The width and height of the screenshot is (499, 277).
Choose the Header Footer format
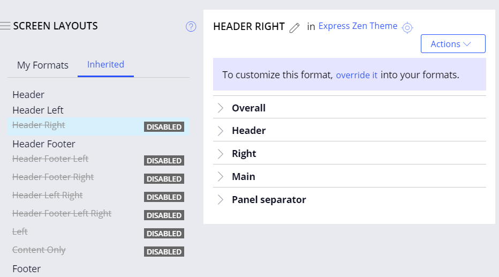[x=44, y=144]
